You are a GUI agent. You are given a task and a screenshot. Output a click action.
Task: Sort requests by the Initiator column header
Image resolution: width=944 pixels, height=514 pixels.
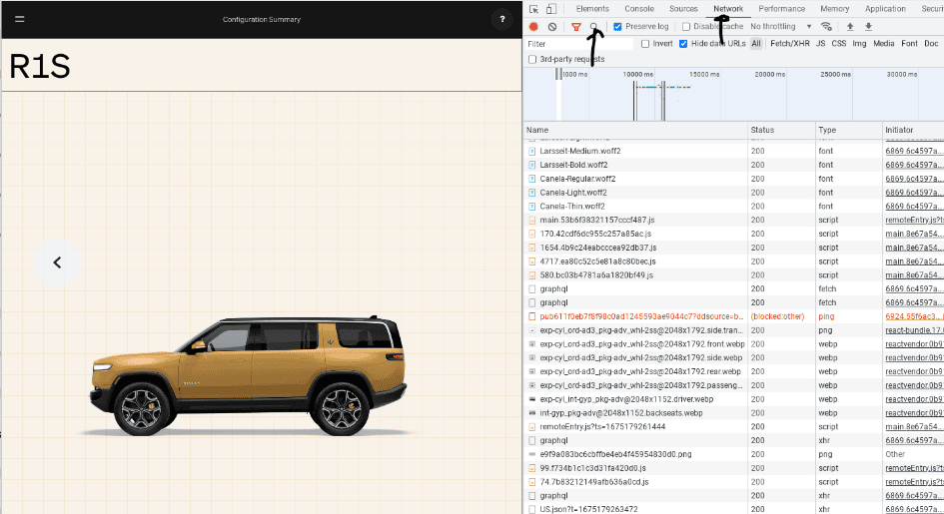pos(913,130)
